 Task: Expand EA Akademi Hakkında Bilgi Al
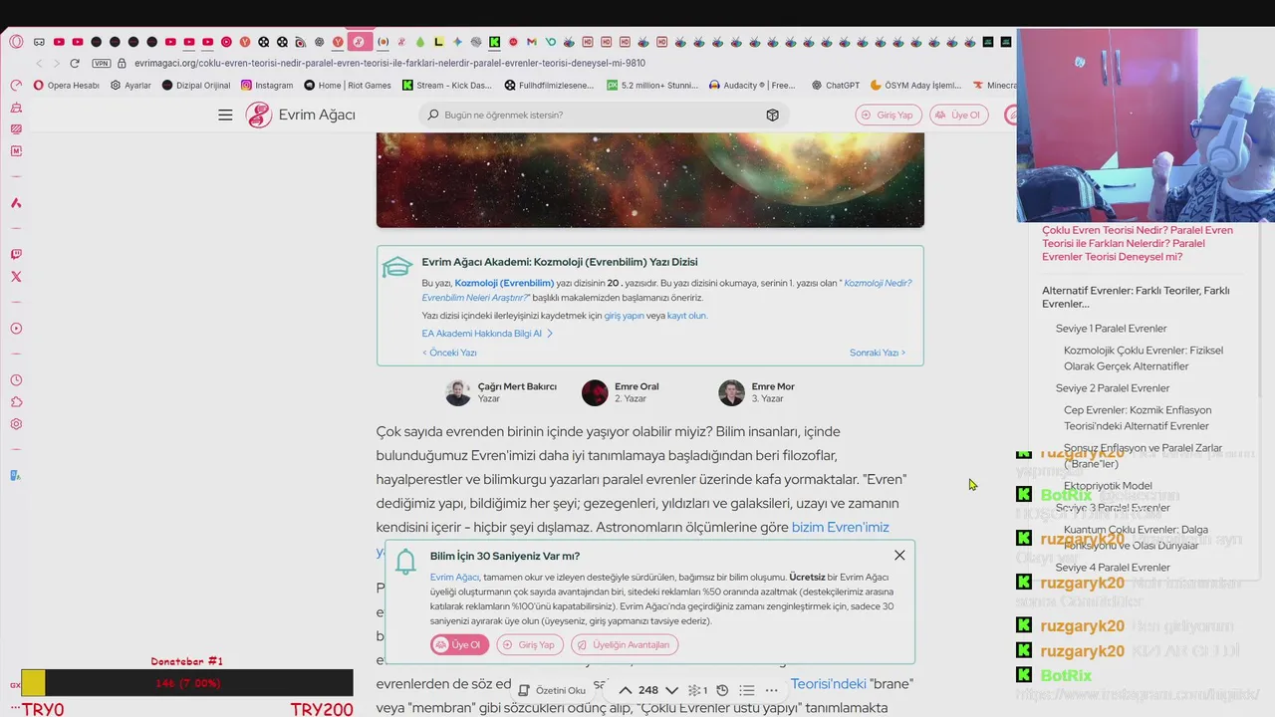click(x=487, y=334)
